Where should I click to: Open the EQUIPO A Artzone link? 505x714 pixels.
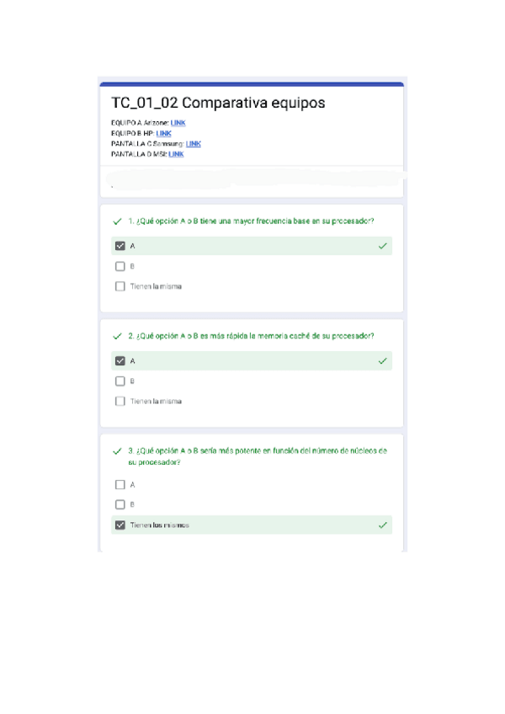click(178, 123)
